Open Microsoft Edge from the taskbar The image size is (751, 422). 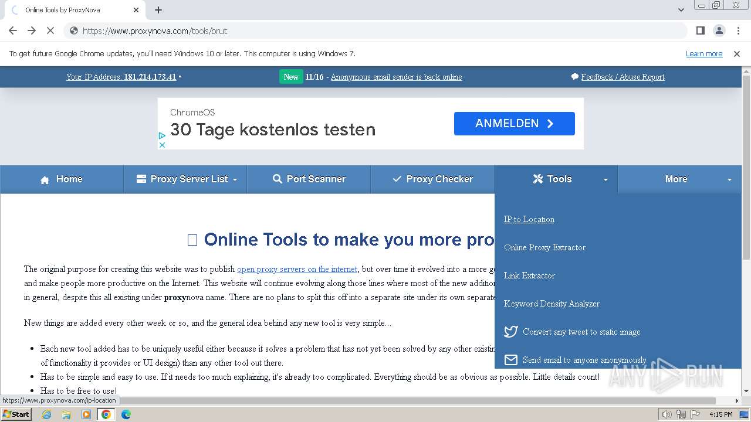point(126,414)
